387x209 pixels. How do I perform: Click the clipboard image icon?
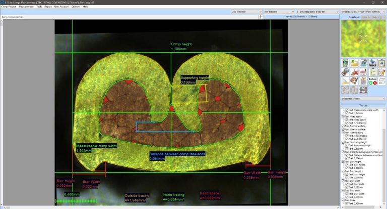click(381, 63)
